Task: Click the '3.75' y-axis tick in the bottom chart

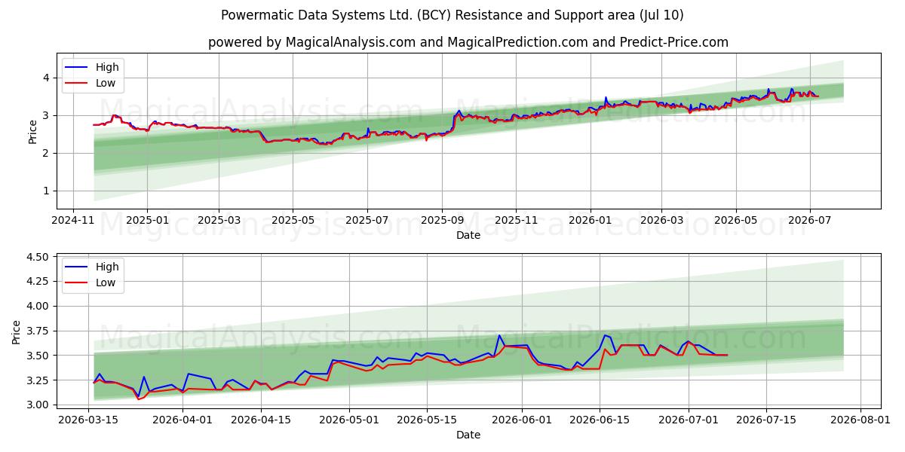Action: click(38, 331)
